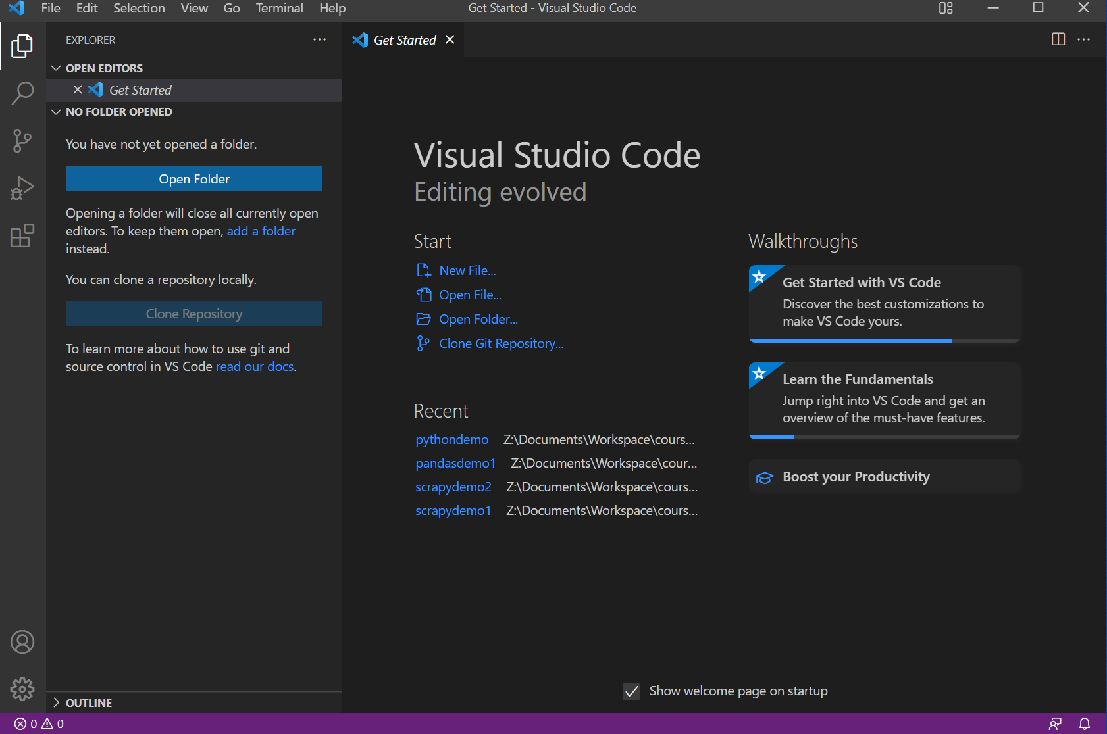Open the Run and Debug view icon
The width and height of the screenshot is (1107, 734).
tap(22, 188)
